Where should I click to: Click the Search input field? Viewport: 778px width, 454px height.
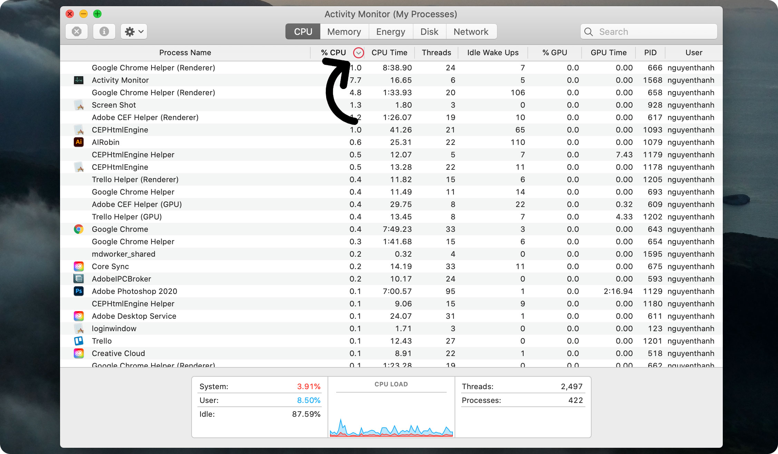click(x=649, y=31)
